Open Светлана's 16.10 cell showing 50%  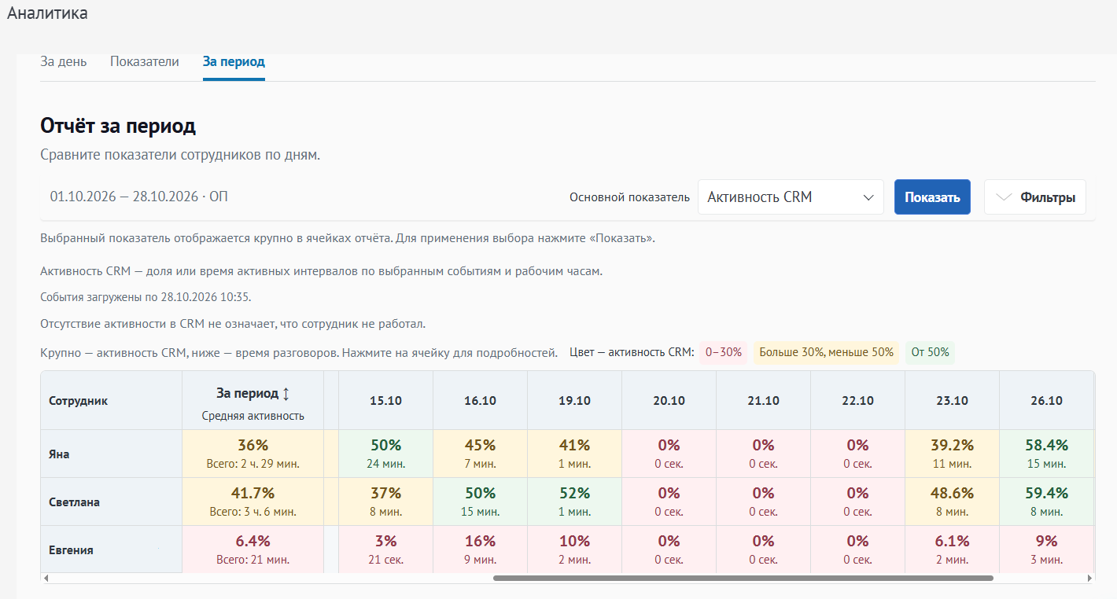coord(480,502)
